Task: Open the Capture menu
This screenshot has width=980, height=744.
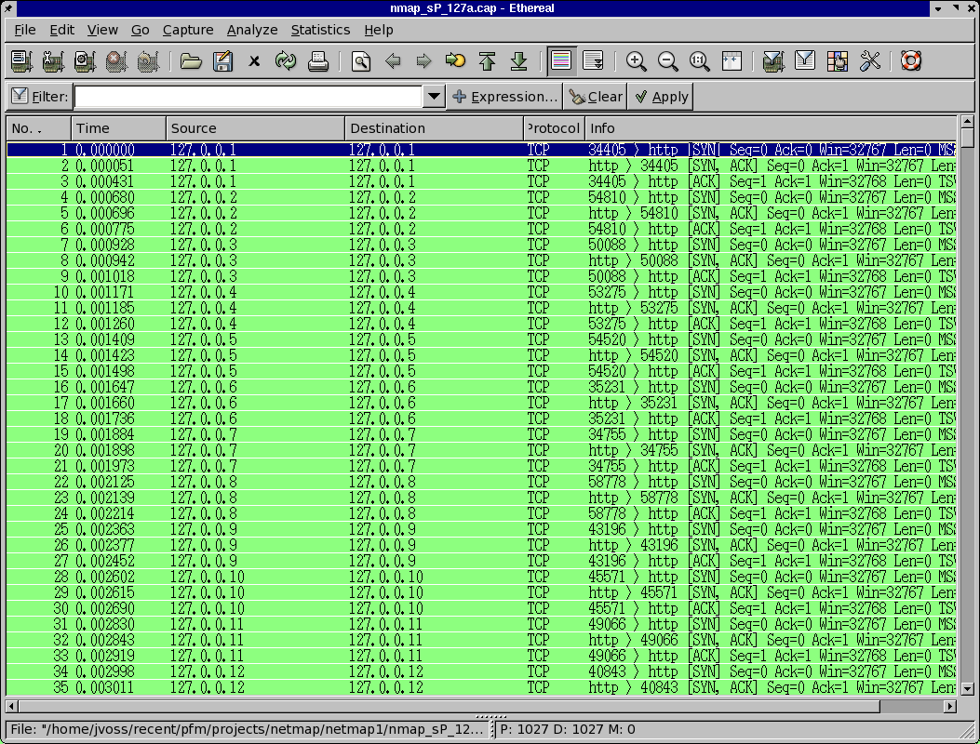Action: pyautogui.click(x=187, y=30)
